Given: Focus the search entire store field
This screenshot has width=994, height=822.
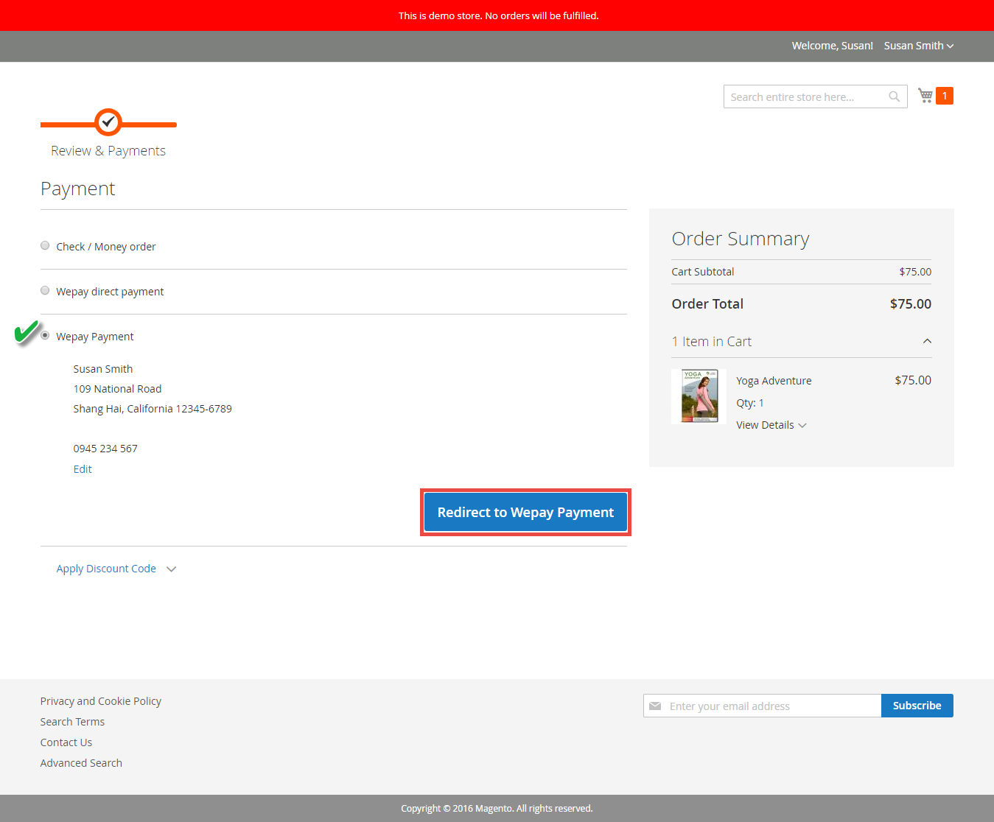Looking at the screenshot, I should 806,96.
